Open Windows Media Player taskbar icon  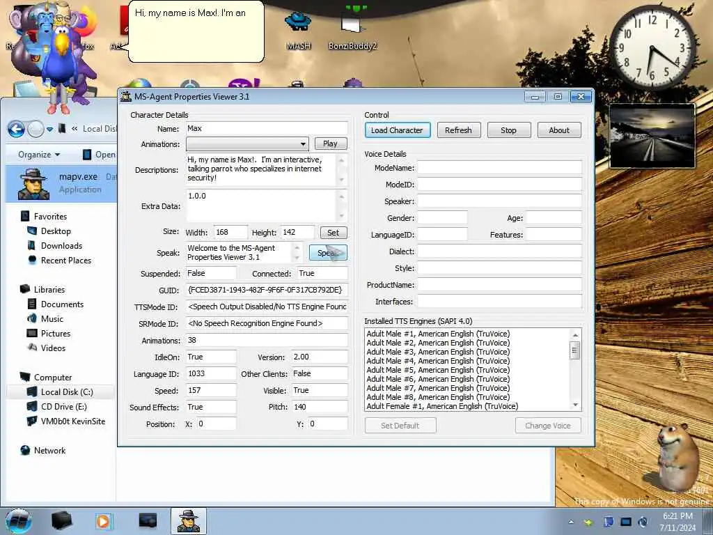tap(103, 521)
